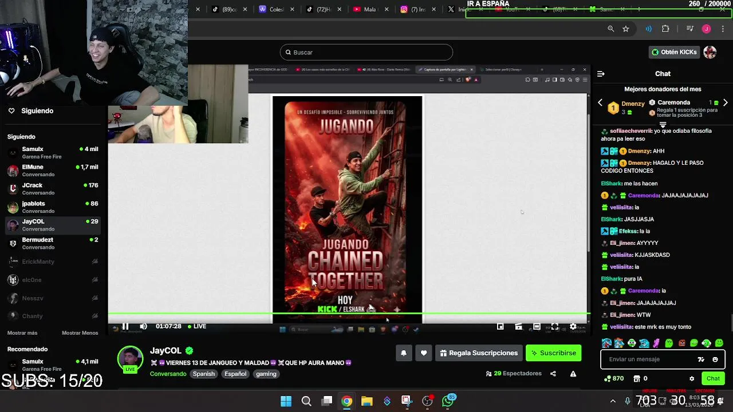Screen dimensions: 733x412
Task: Open the channel points 870 balance
Action: (614, 378)
